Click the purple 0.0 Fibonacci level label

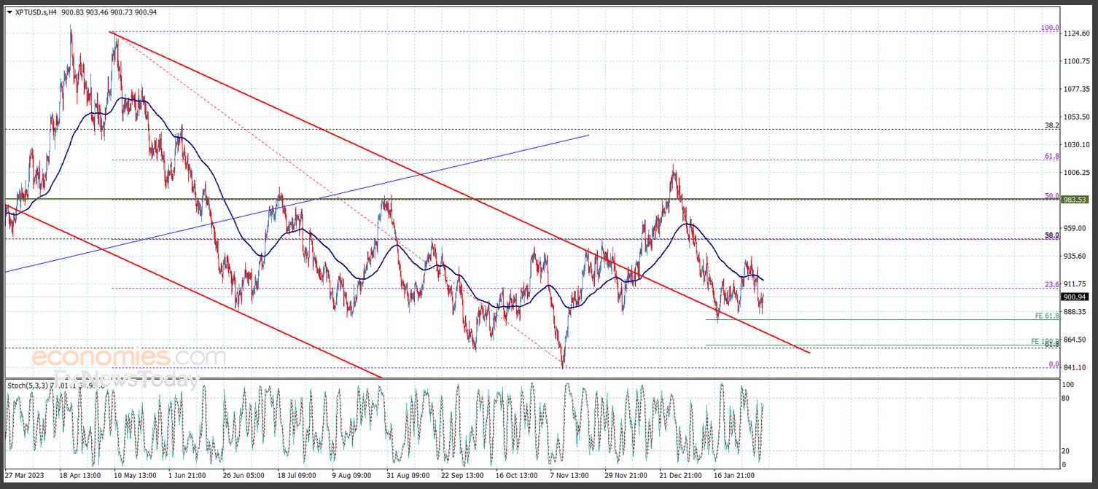coord(1053,364)
